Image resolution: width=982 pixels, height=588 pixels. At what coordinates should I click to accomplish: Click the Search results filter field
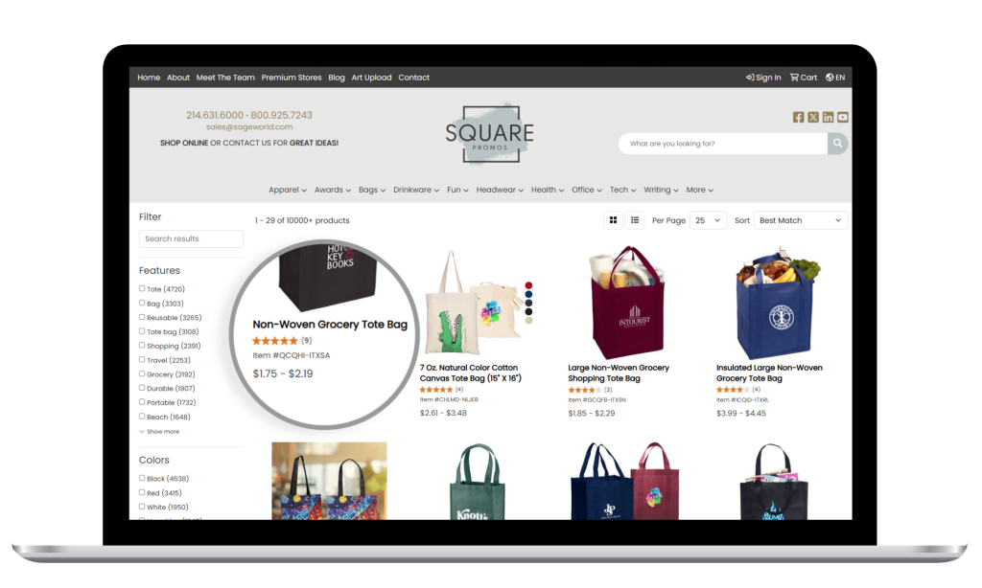coord(191,238)
